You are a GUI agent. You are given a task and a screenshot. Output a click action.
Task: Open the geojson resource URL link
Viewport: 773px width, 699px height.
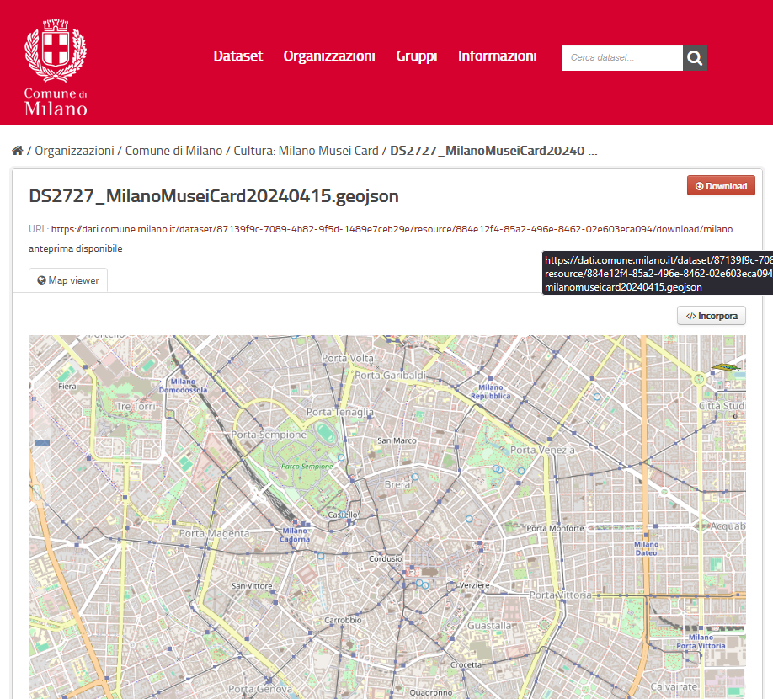(396, 229)
